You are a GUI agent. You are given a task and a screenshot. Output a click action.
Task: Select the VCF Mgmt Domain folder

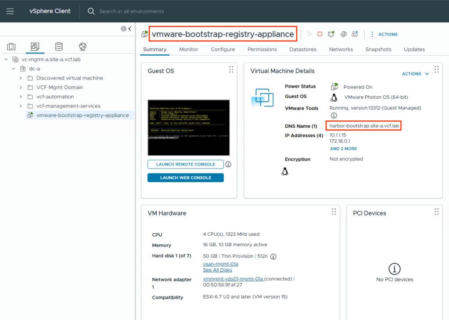tap(60, 87)
